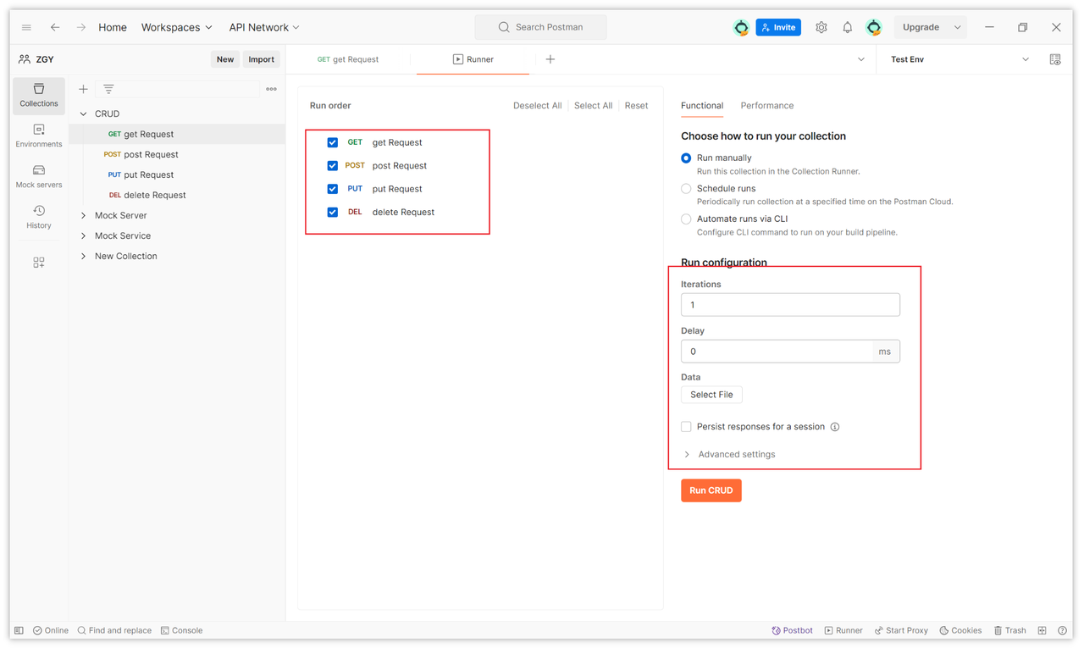Viewport: 1084px width, 648px height.
Task: Open Collections in the sidebar
Action: click(x=39, y=95)
